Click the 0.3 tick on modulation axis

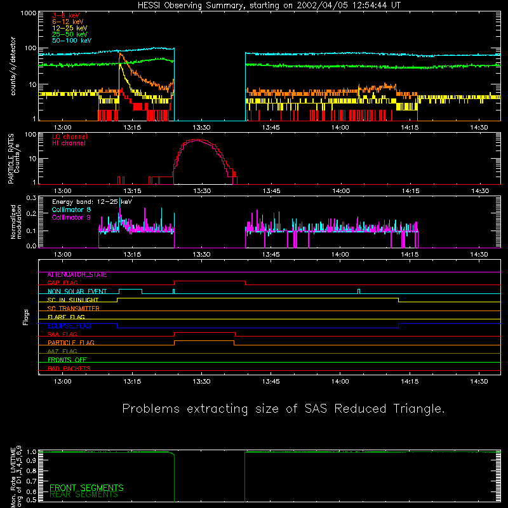tap(31, 198)
